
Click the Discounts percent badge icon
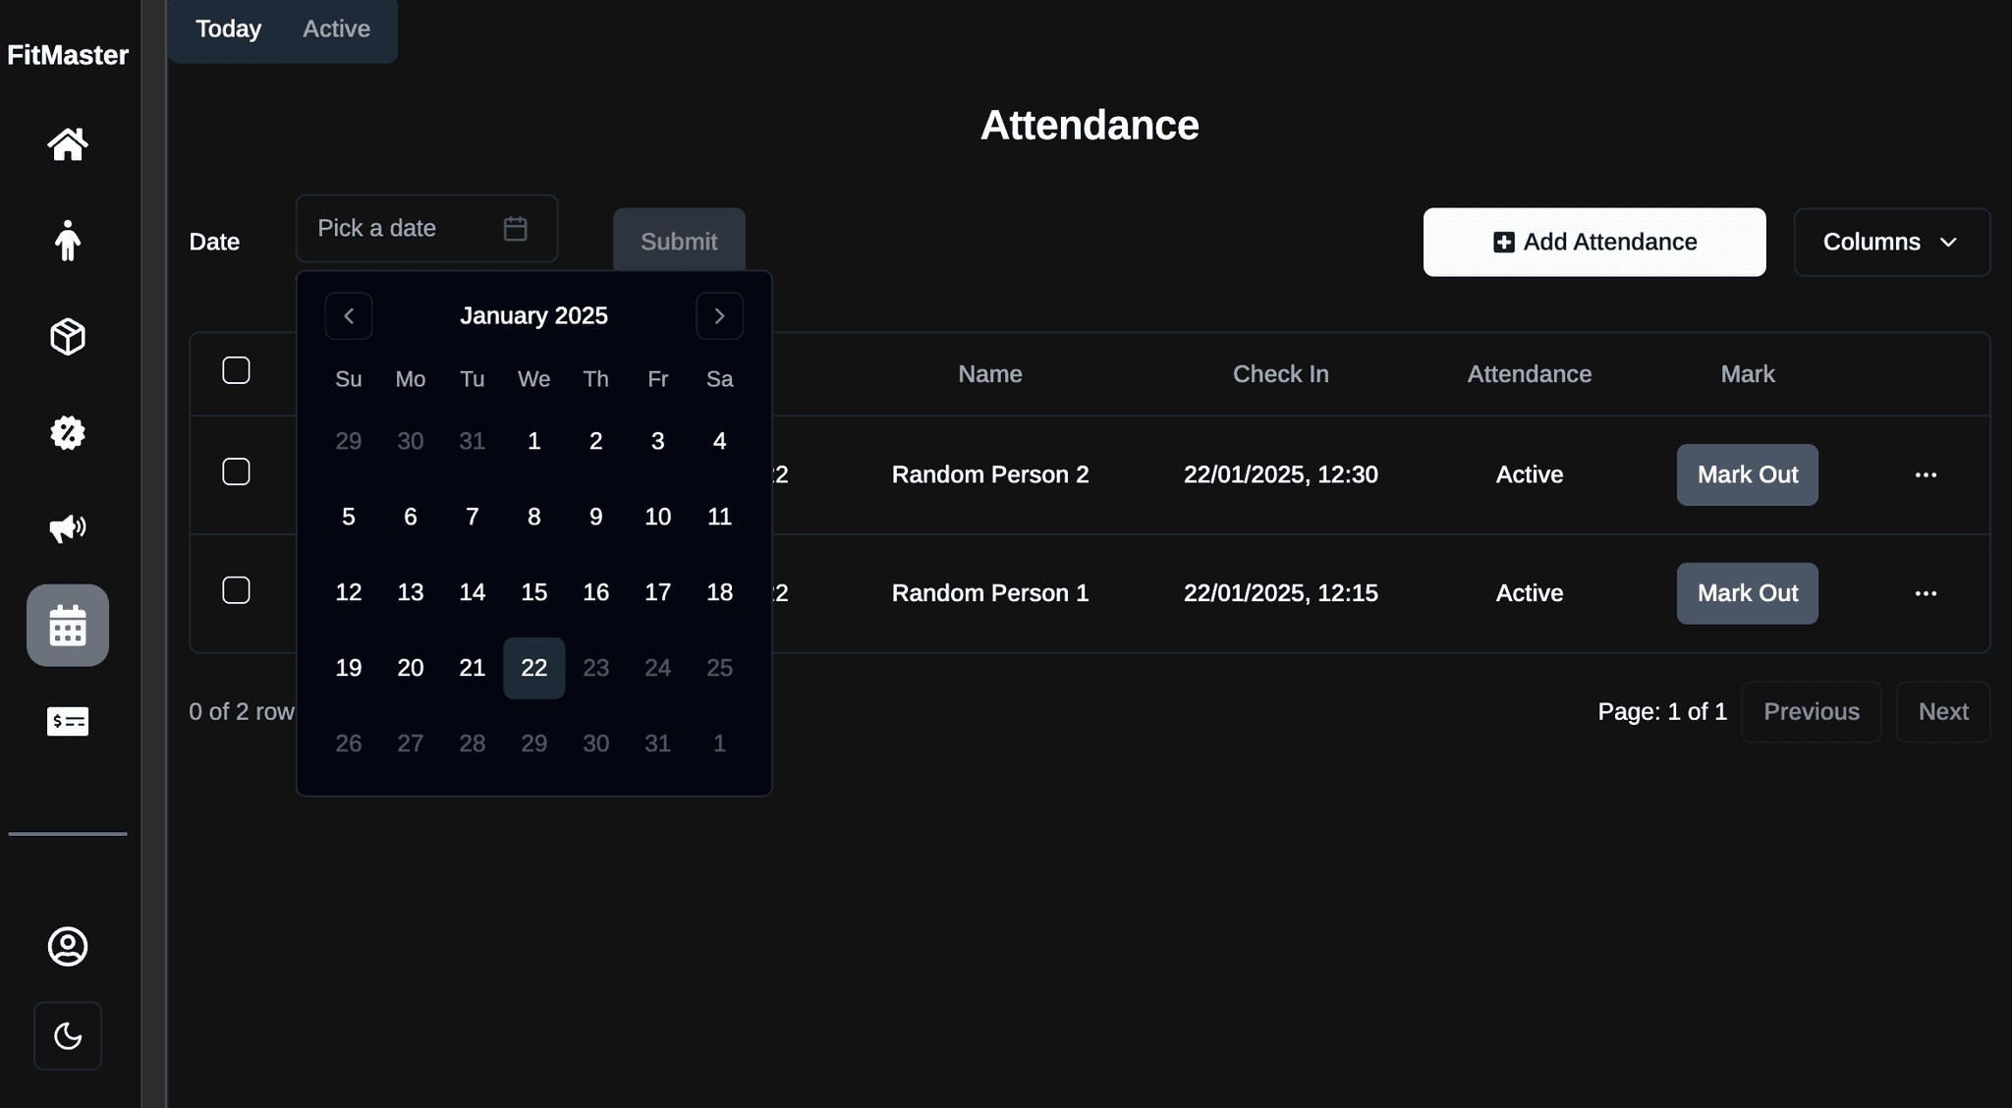(67, 432)
